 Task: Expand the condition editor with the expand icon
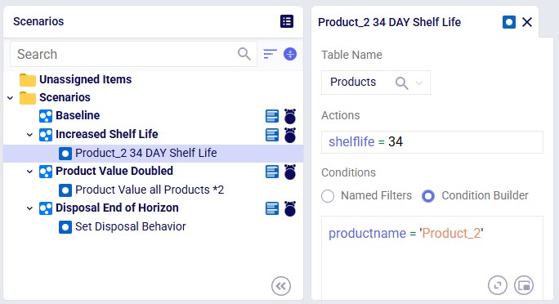(x=498, y=285)
